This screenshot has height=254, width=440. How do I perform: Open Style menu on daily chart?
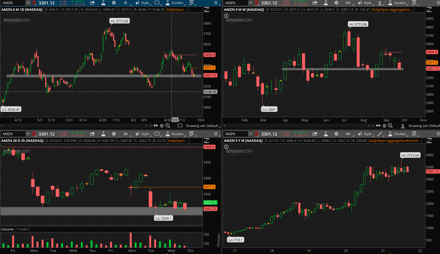142,3
